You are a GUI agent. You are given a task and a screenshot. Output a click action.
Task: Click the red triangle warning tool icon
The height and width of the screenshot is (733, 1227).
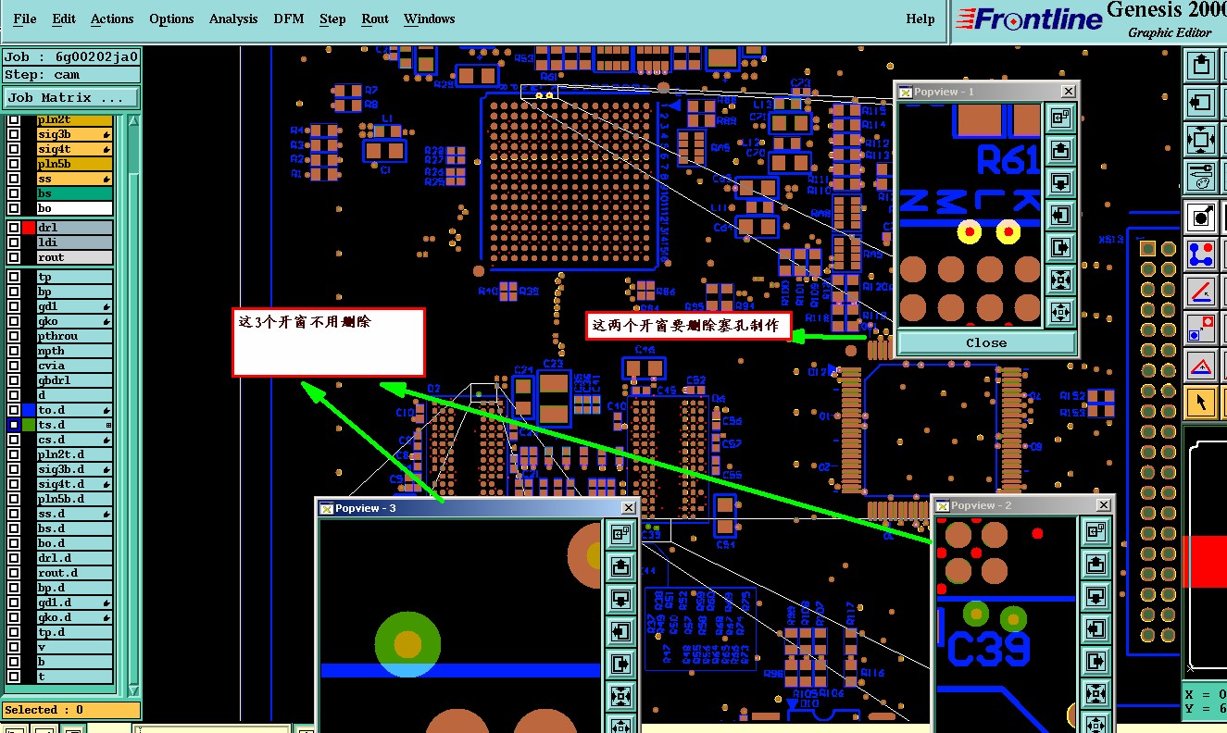click(1201, 366)
